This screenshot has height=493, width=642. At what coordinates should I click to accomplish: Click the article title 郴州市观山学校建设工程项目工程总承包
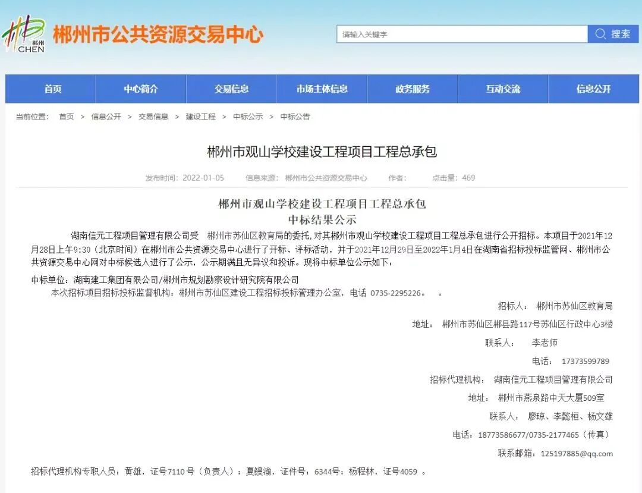[x=321, y=152]
